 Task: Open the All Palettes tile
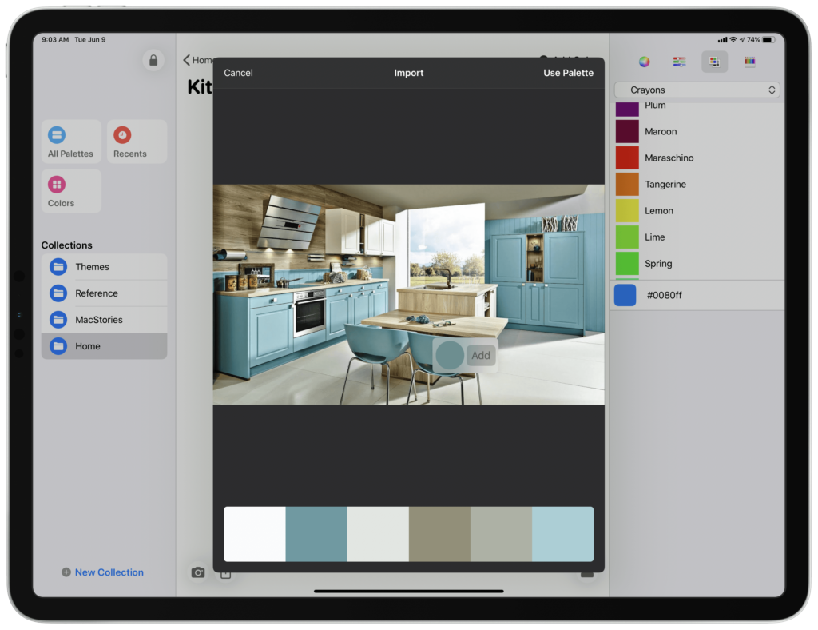click(71, 142)
